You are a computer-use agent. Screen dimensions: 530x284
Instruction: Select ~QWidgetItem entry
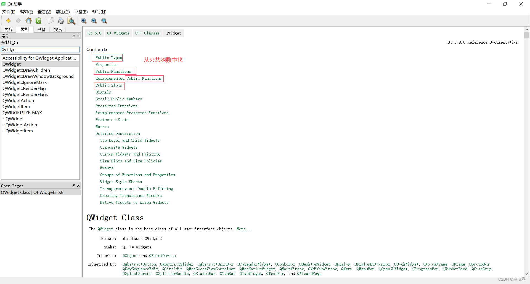click(x=40, y=131)
